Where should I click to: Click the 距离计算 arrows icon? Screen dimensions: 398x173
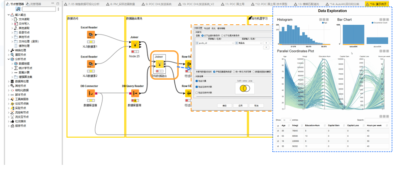pos(16,72)
